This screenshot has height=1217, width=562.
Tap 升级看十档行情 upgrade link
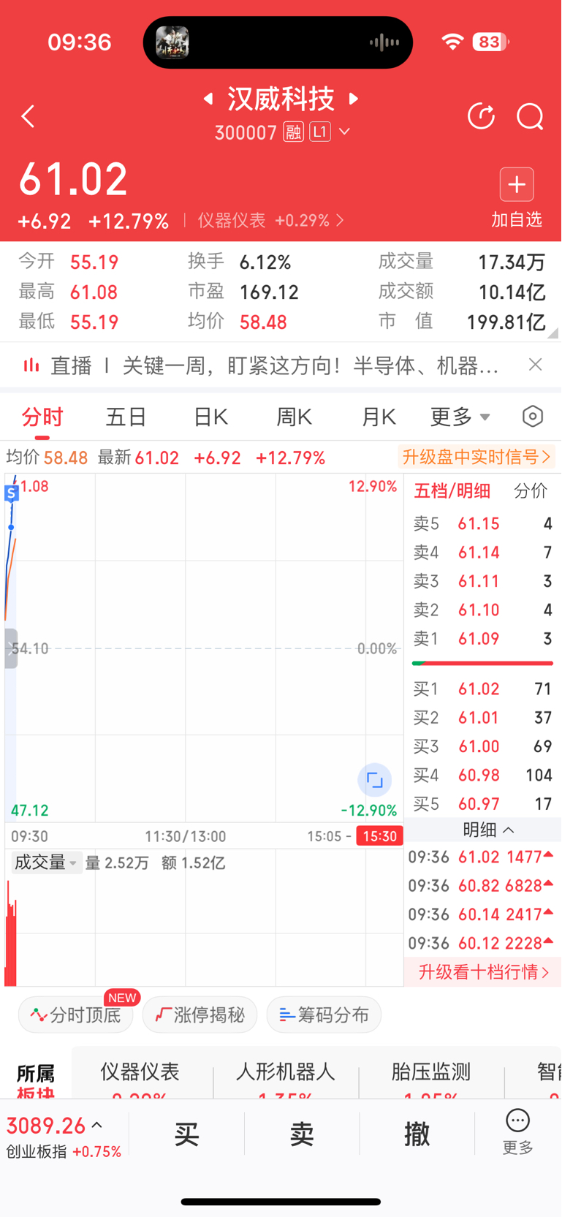pos(483,972)
